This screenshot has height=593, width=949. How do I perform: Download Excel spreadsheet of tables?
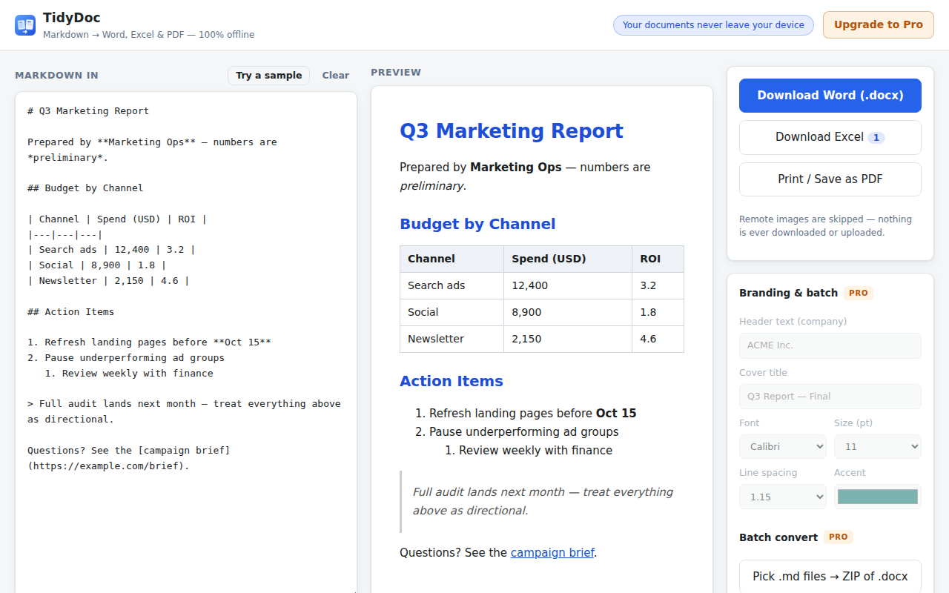830,137
